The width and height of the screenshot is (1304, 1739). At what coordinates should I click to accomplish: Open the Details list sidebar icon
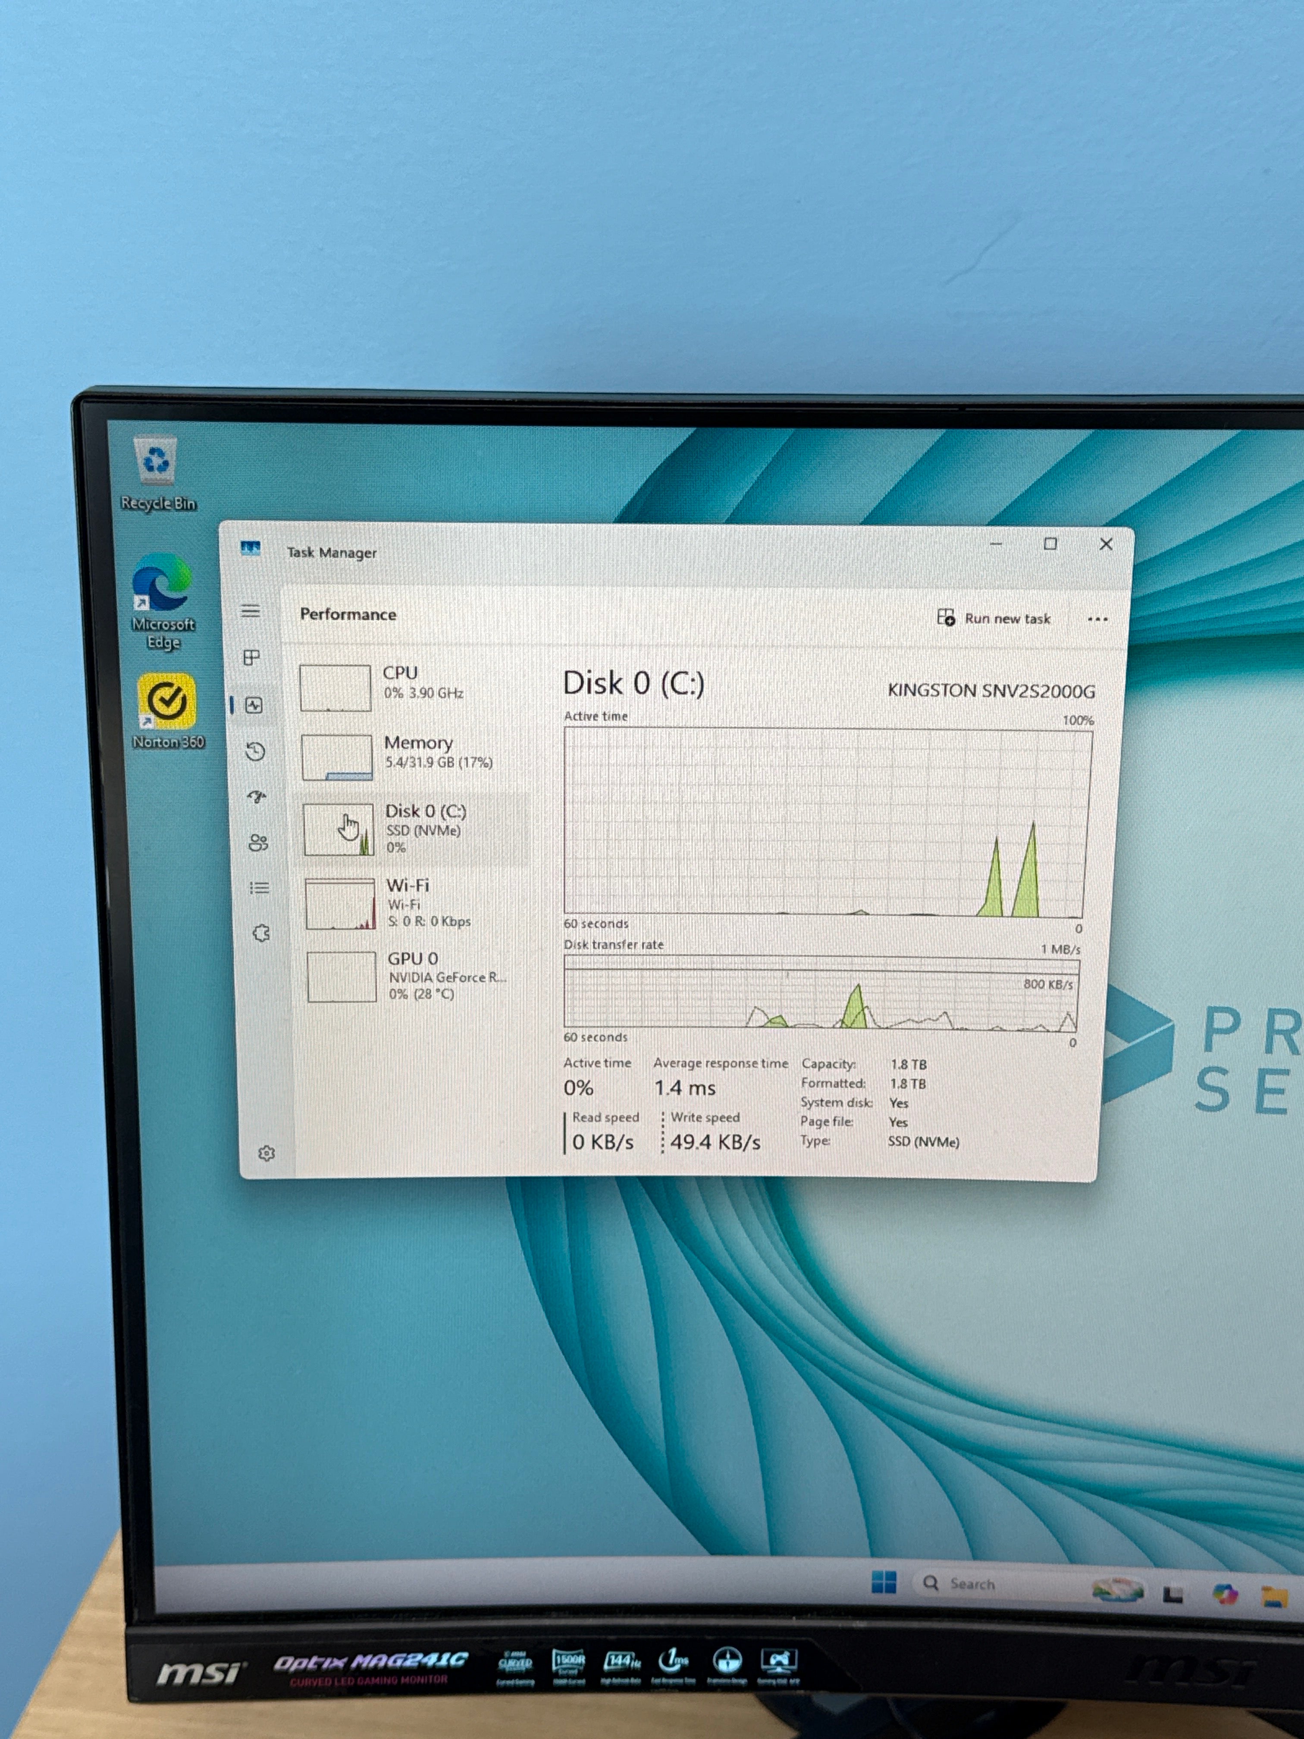click(x=260, y=888)
